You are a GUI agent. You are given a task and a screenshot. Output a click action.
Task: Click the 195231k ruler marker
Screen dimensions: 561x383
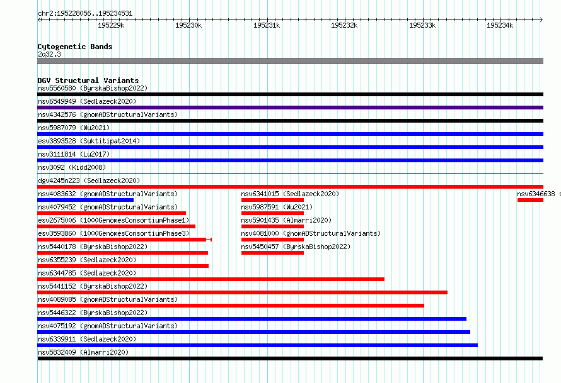click(267, 25)
